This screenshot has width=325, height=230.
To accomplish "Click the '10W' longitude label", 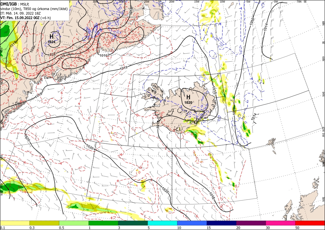I will 222,2.
